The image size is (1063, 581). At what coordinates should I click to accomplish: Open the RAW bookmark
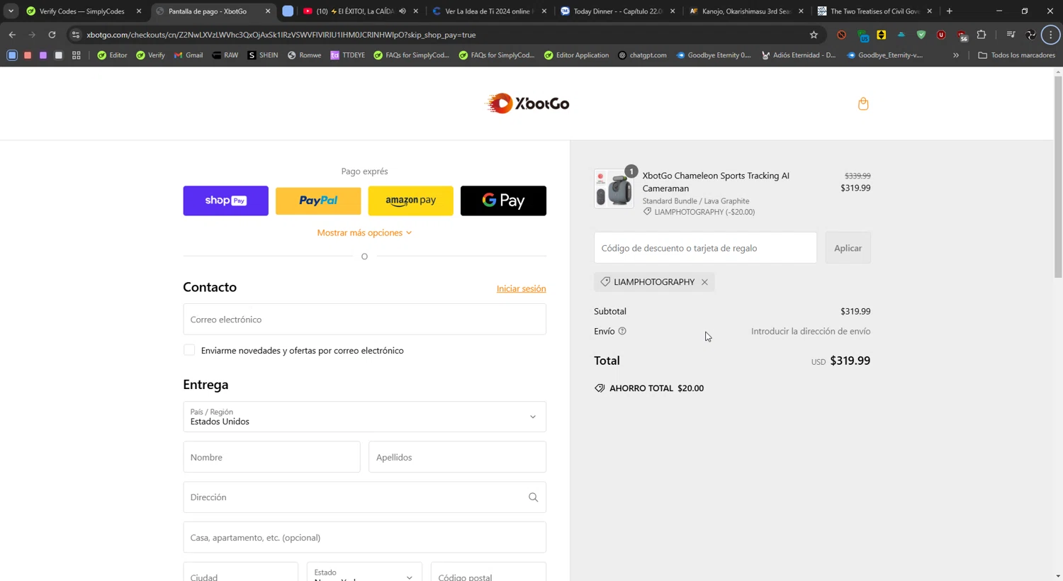225,55
